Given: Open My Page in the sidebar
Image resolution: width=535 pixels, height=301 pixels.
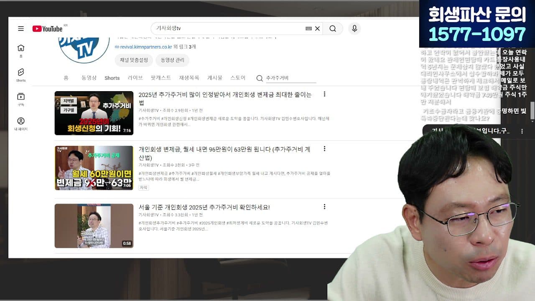Looking at the screenshot, I should pos(21,124).
